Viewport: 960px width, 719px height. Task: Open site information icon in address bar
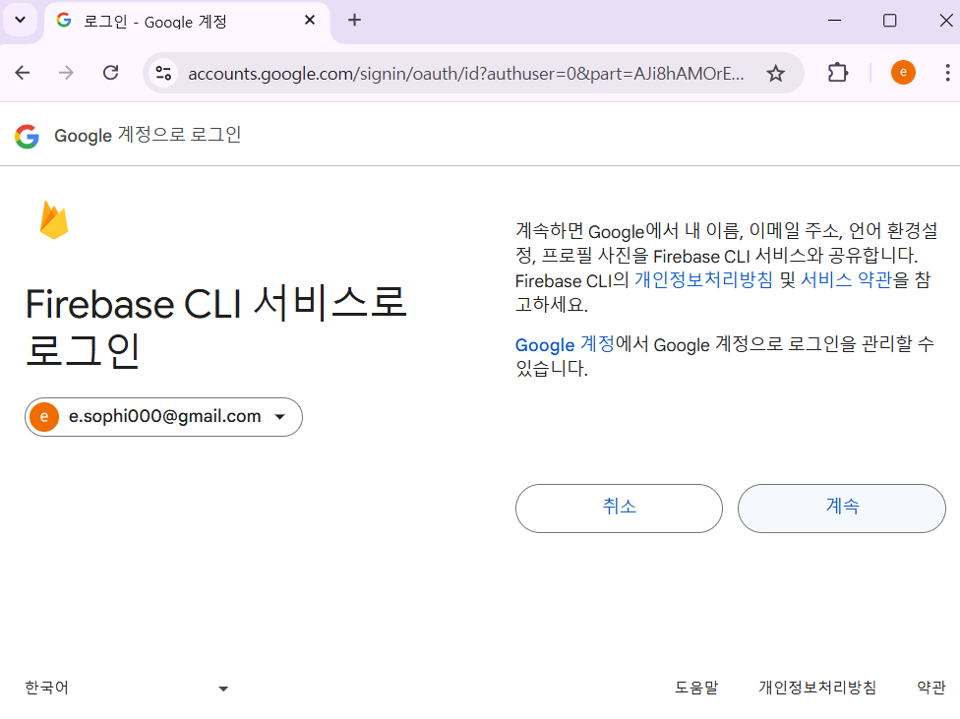[163, 74]
